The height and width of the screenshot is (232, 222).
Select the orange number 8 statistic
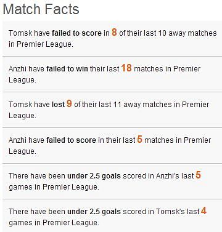[x=114, y=32]
